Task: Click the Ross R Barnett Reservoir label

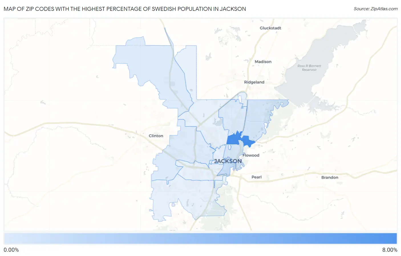Action: pyautogui.click(x=309, y=68)
